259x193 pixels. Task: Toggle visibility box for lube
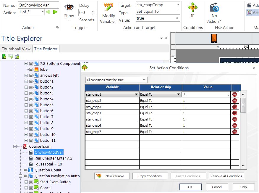click(31, 70)
